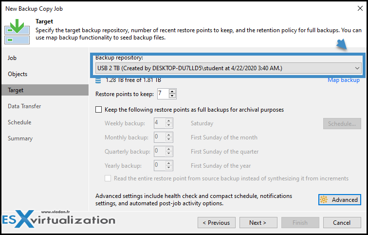Click the backup copy job wizard icon
Screen dimensions: 368x235
pyautogui.click(x=17, y=32)
